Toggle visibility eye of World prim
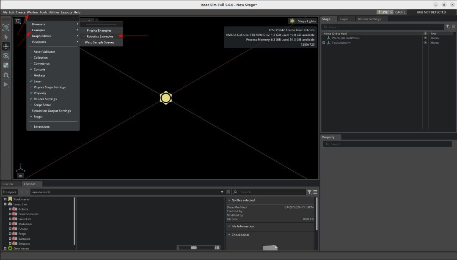457x260 pixels. point(425,38)
